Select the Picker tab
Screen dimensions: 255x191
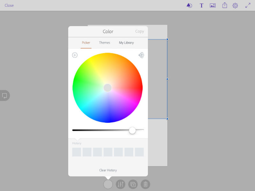coord(86,43)
